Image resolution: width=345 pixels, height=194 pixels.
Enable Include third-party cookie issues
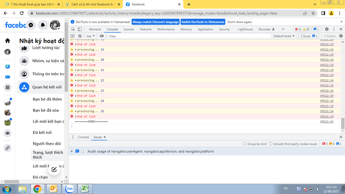[x=271, y=144]
